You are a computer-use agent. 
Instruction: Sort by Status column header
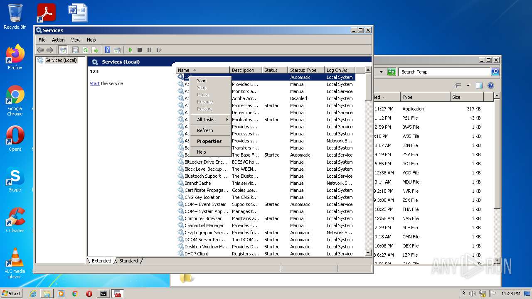[x=275, y=70]
